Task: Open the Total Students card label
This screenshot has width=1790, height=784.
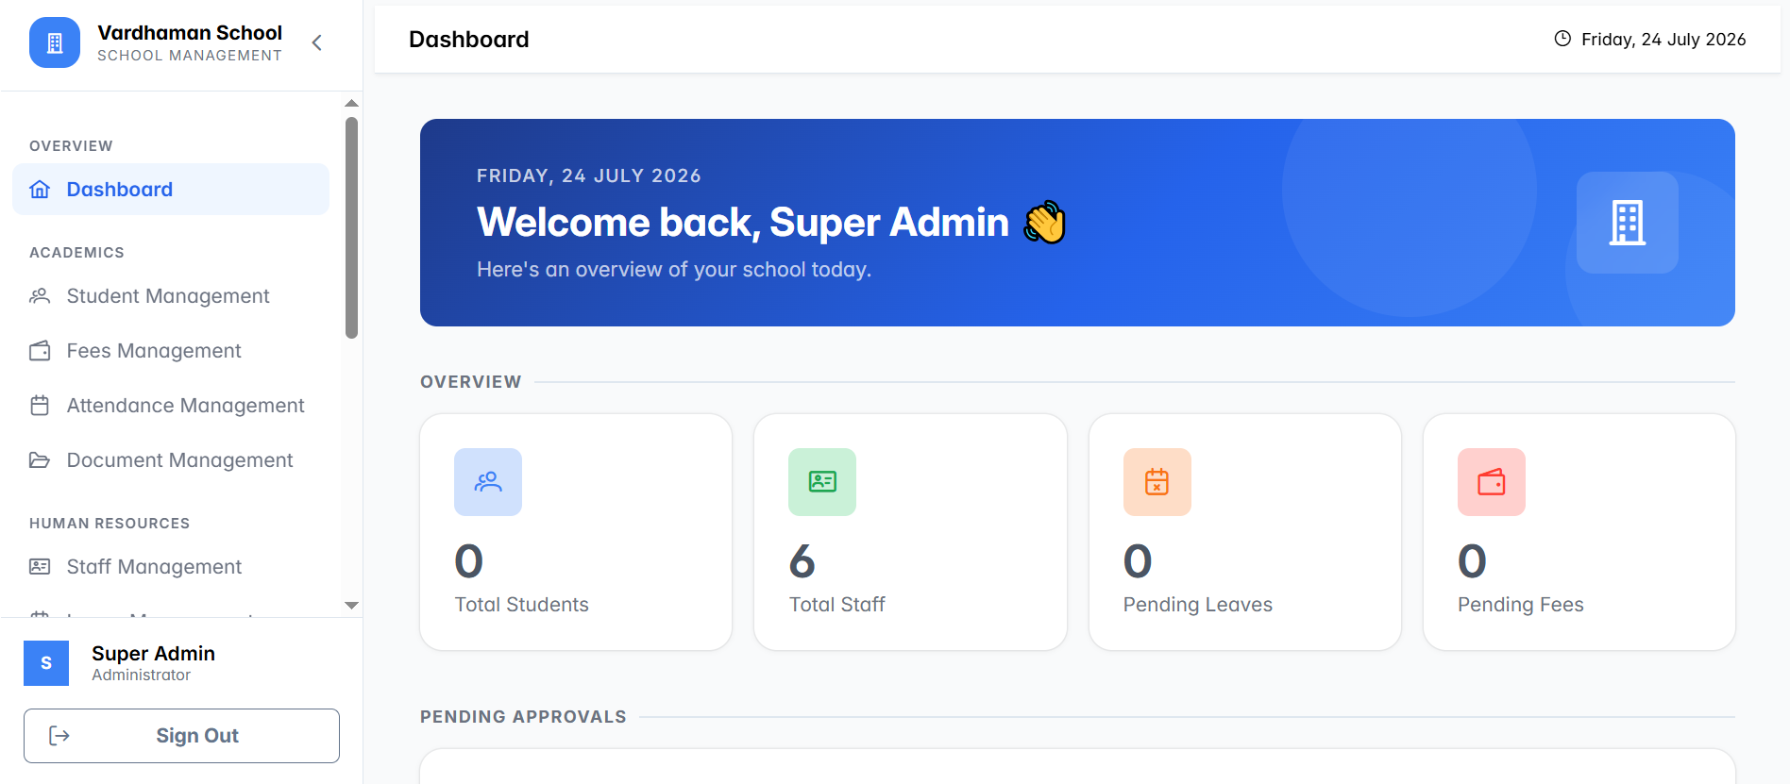Action: pos(521,605)
